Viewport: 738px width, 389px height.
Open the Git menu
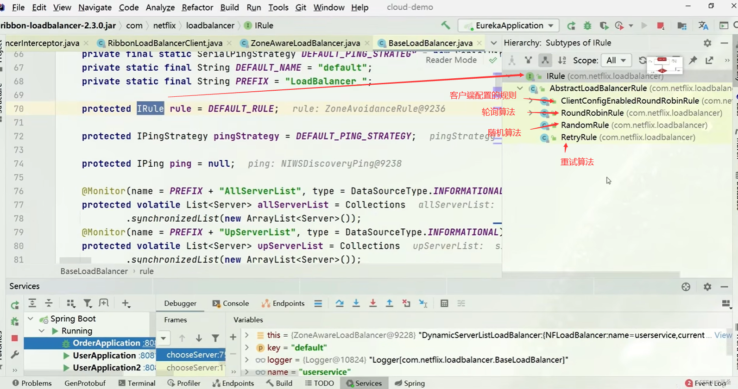(301, 7)
